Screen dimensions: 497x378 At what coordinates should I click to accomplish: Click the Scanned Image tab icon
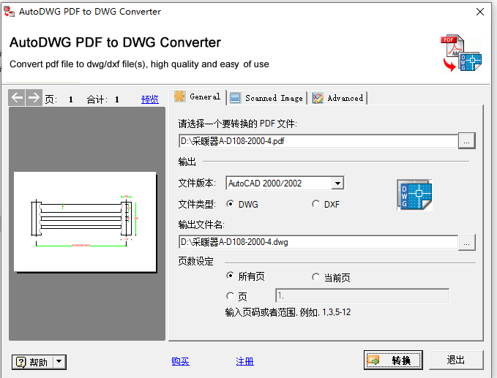[x=235, y=98]
